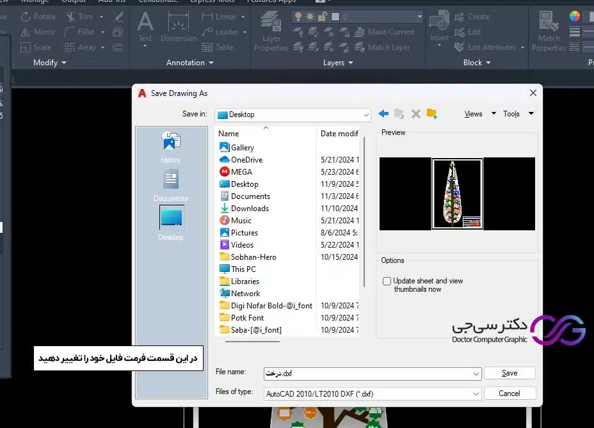This screenshot has height=428, width=594.
Task: Open Layer Properties manager
Action: click(271, 31)
